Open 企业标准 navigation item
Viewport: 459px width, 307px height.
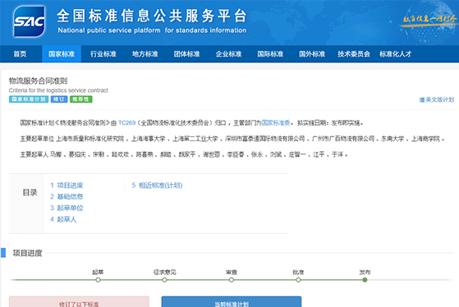pyautogui.click(x=228, y=54)
